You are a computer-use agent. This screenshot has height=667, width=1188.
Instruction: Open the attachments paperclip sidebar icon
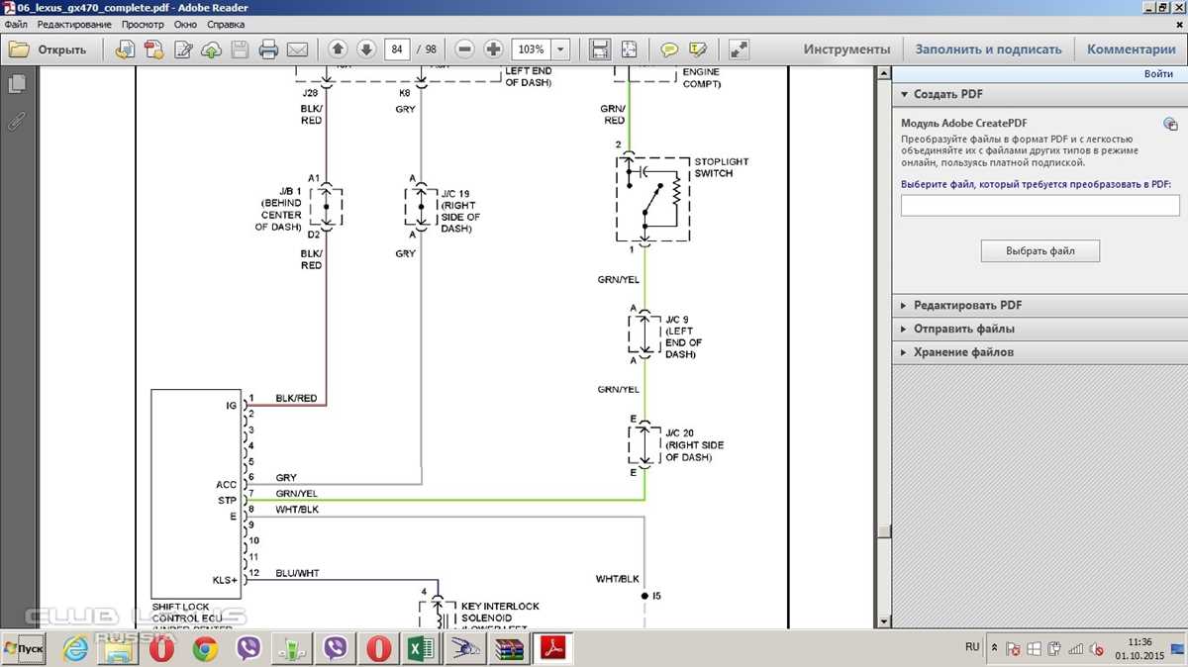point(16,121)
